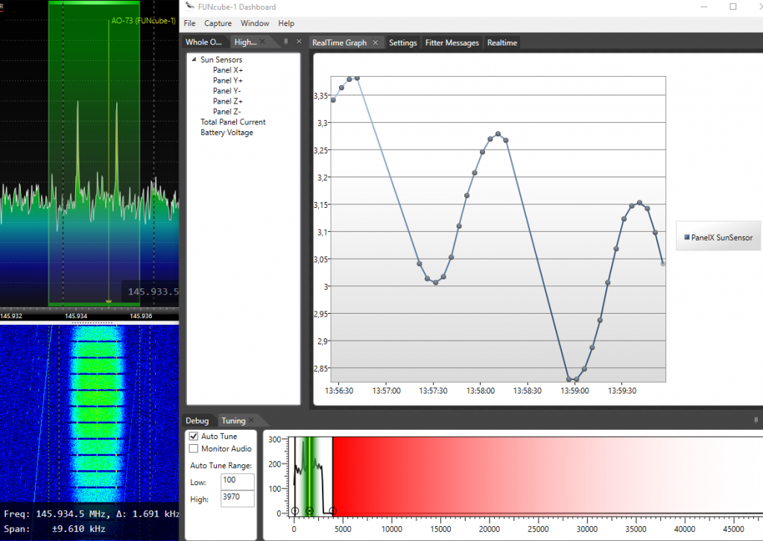
Task: Maximize the FUNcube-1 Dashboard window
Action: click(733, 7)
